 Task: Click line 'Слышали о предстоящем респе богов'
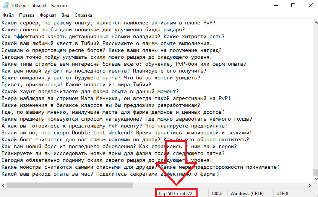pyautogui.click(x=112, y=50)
